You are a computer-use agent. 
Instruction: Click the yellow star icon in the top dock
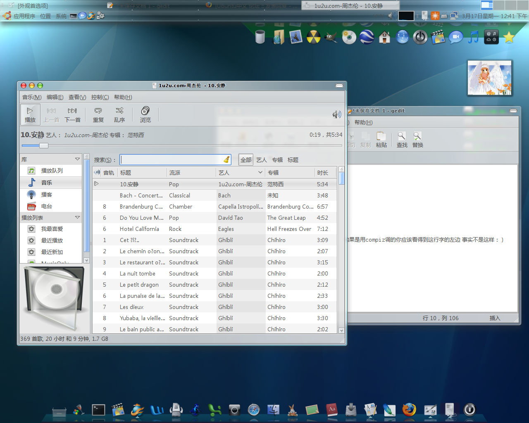[x=509, y=37]
